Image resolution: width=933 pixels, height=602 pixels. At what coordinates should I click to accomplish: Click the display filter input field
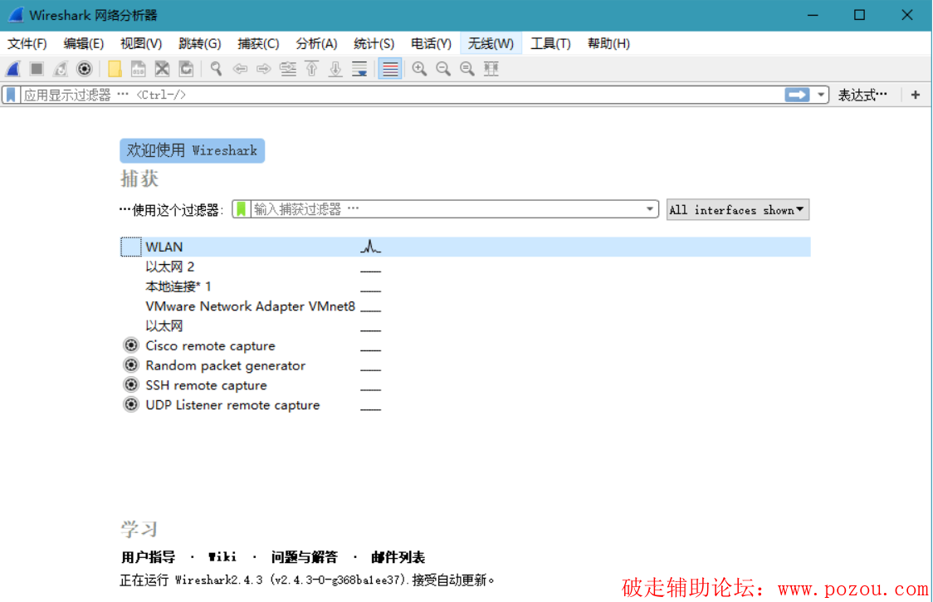[403, 95]
